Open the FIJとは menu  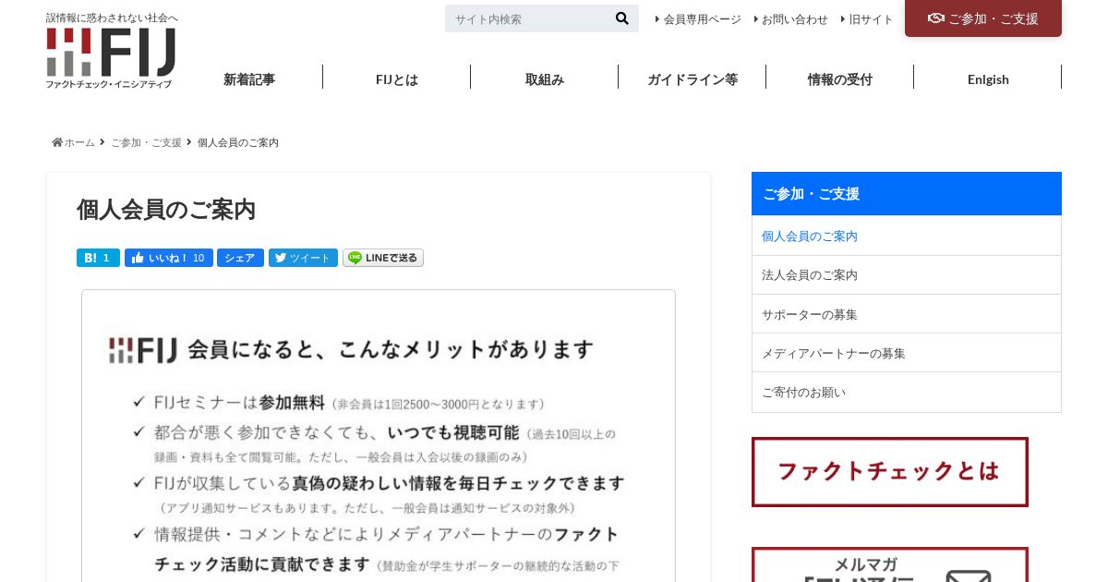coord(397,79)
